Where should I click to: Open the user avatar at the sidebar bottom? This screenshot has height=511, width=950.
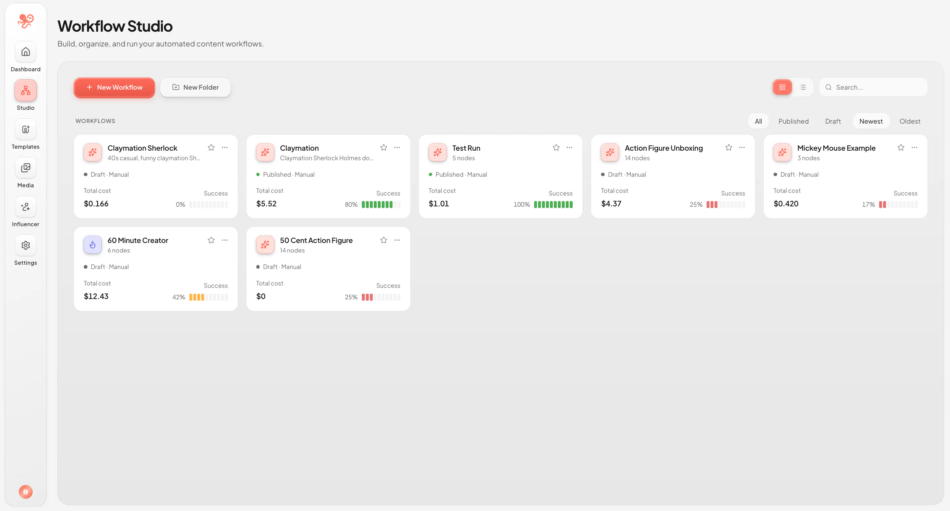[25, 492]
